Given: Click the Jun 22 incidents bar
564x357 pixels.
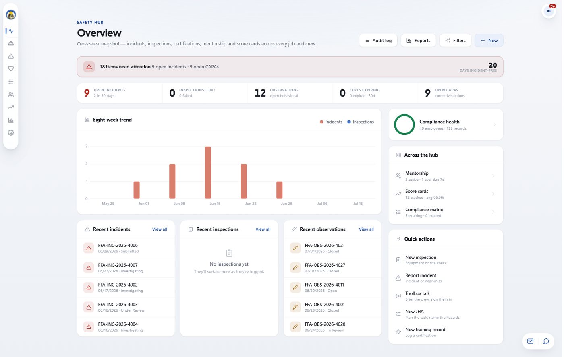Looking at the screenshot, I should [244, 182].
